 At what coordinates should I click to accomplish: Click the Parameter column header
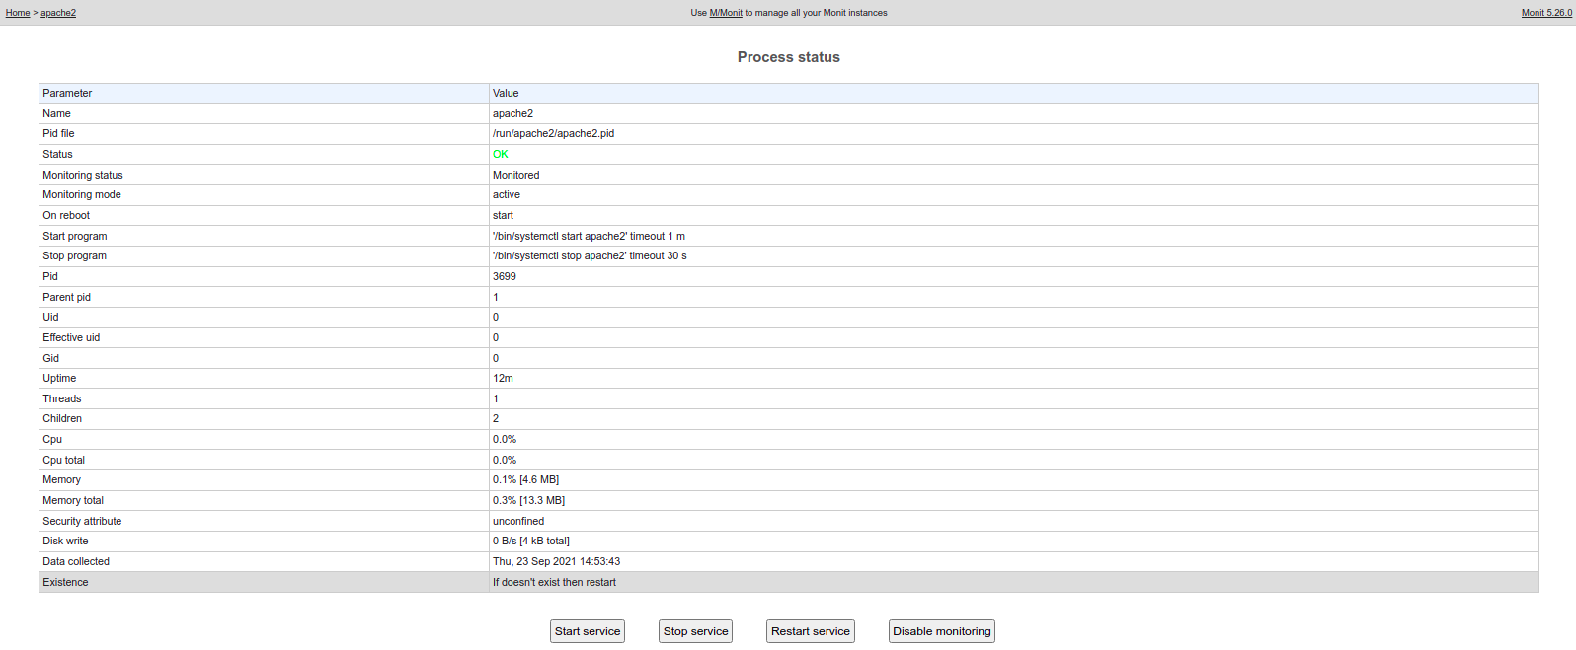[67, 93]
